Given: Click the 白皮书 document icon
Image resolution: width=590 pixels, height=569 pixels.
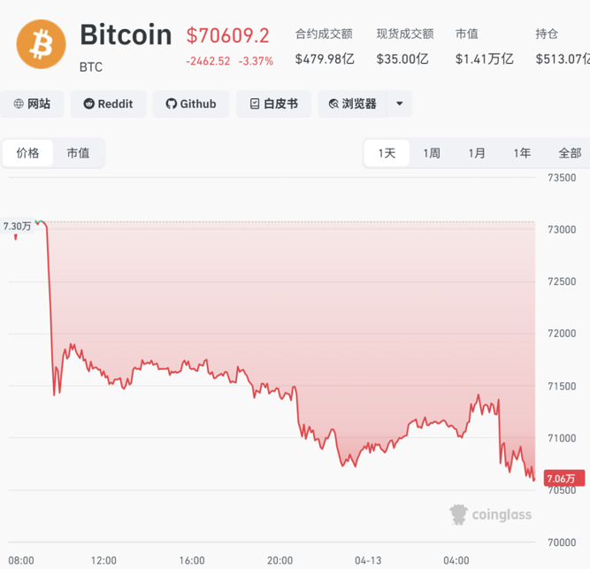Looking at the screenshot, I should [255, 104].
